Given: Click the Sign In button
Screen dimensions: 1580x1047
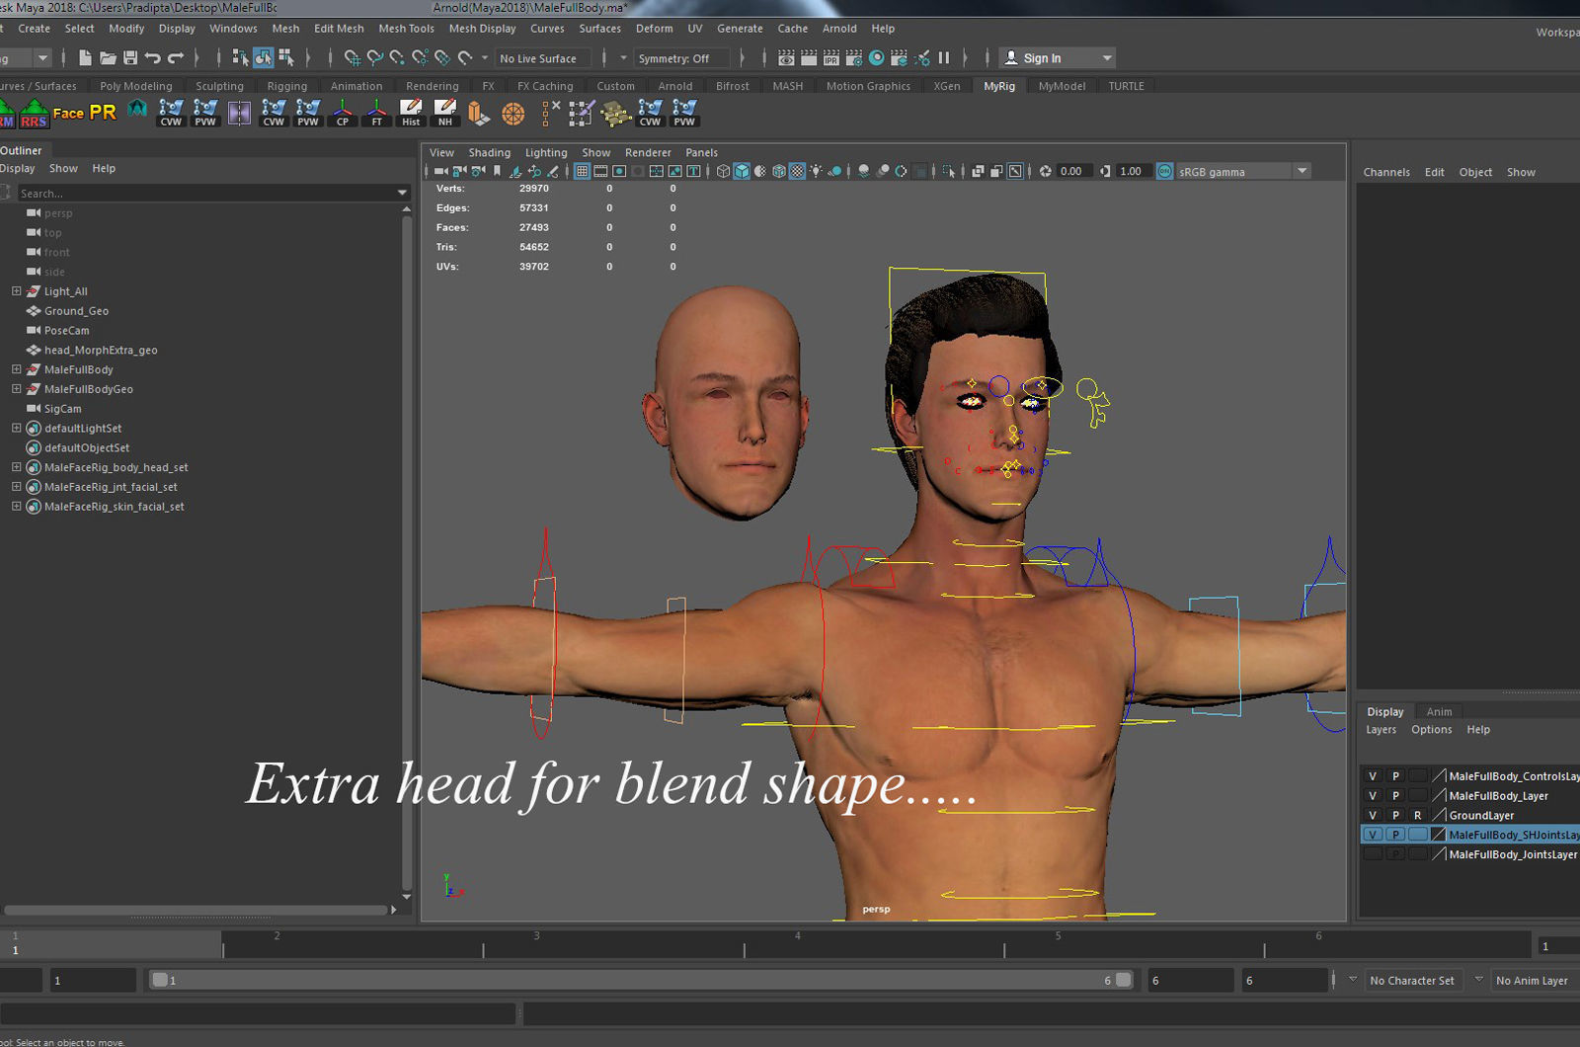Looking at the screenshot, I should tap(1041, 58).
